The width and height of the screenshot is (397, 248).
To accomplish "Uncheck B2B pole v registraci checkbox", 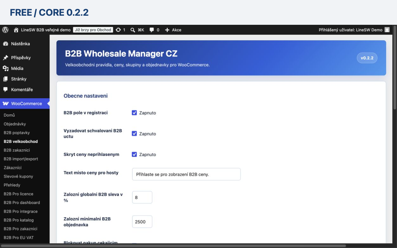I will pyautogui.click(x=134, y=113).
